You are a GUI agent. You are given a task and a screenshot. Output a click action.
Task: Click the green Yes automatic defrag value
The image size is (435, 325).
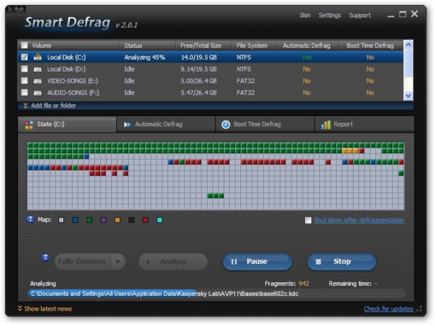(306, 57)
